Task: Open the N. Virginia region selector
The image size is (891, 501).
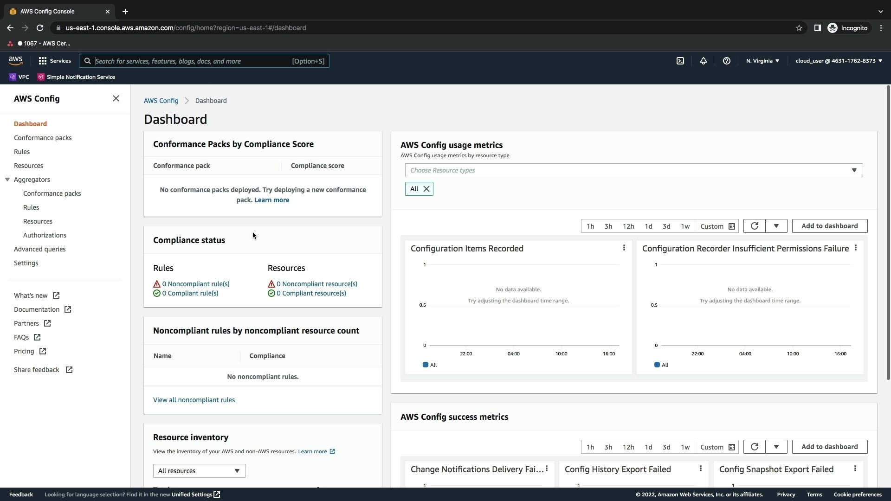Action: pos(762,61)
